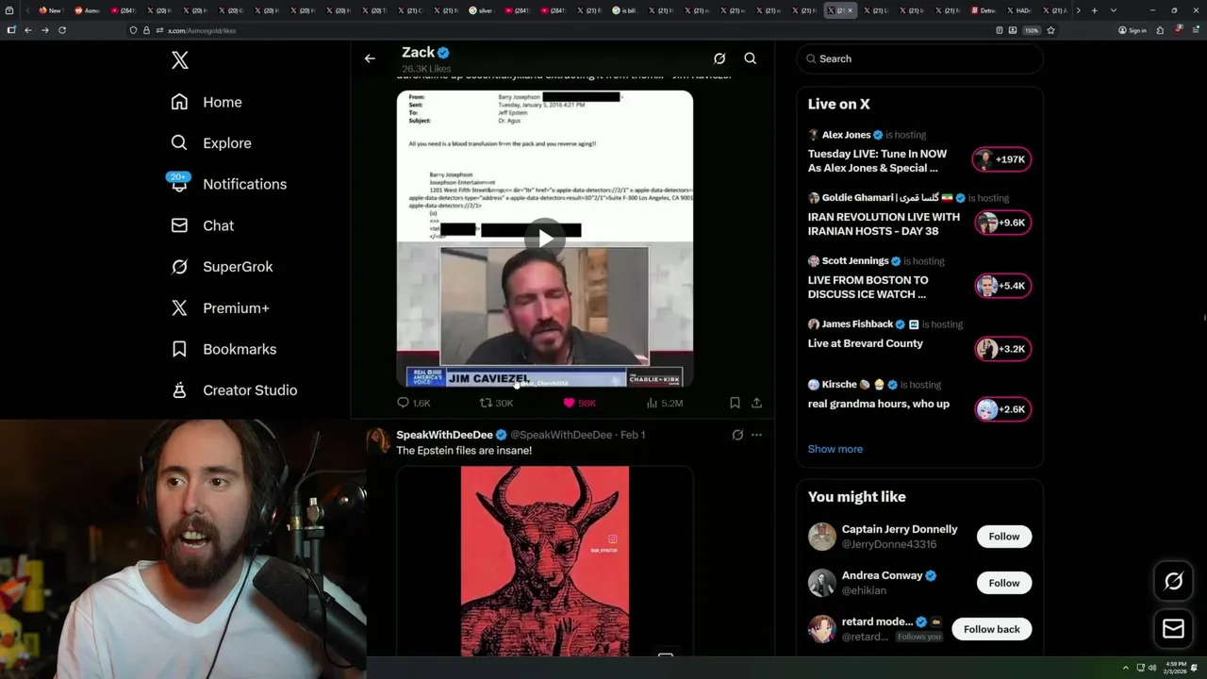1207x679 pixels.
Task: Click the Search input field
Action: click(919, 58)
